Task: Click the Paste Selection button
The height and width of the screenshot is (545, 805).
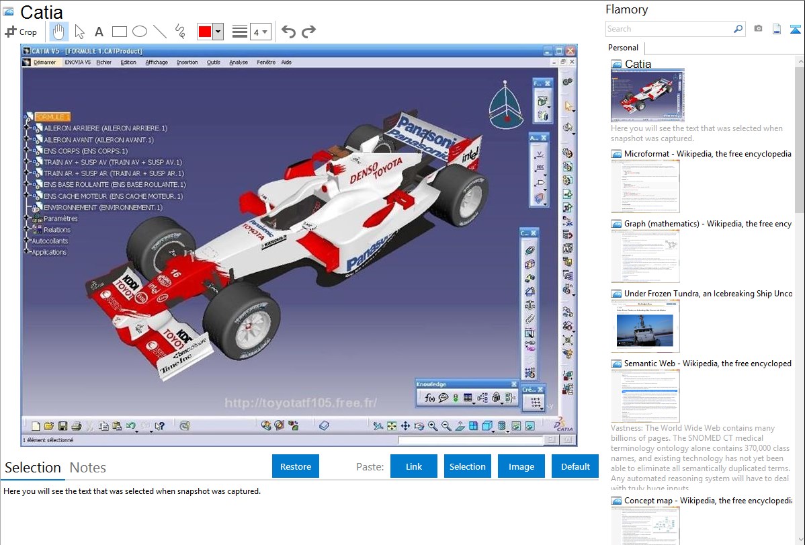Action: pyautogui.click(x=467, y=466)
